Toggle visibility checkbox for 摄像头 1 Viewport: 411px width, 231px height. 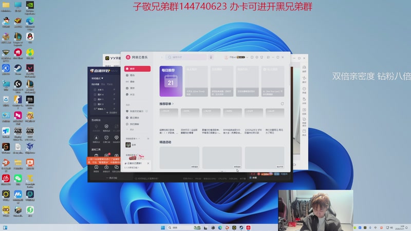95,109
